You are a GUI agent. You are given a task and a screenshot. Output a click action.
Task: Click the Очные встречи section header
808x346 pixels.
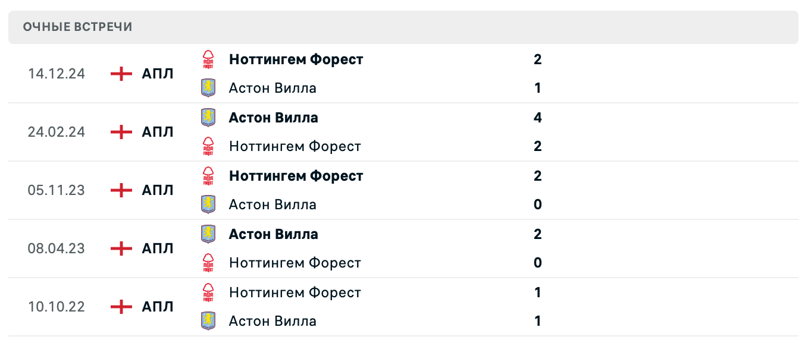[x=78, y=27]
